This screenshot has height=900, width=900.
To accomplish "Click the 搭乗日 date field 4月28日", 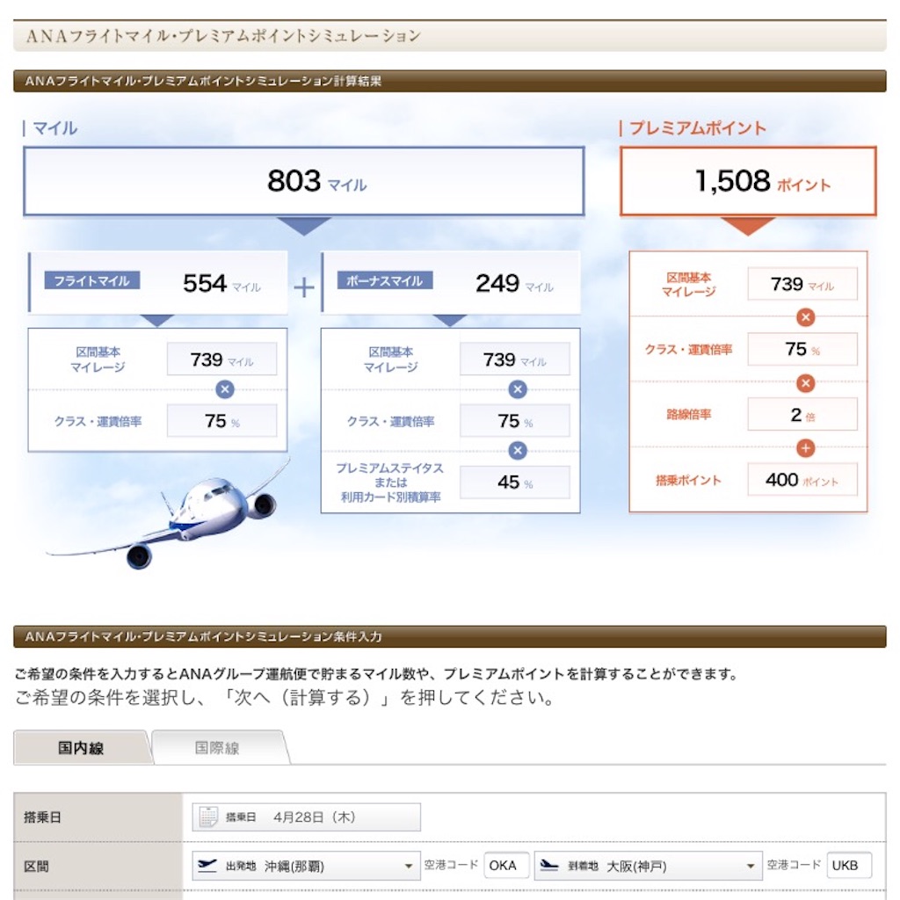I will (x=306, y=817).
